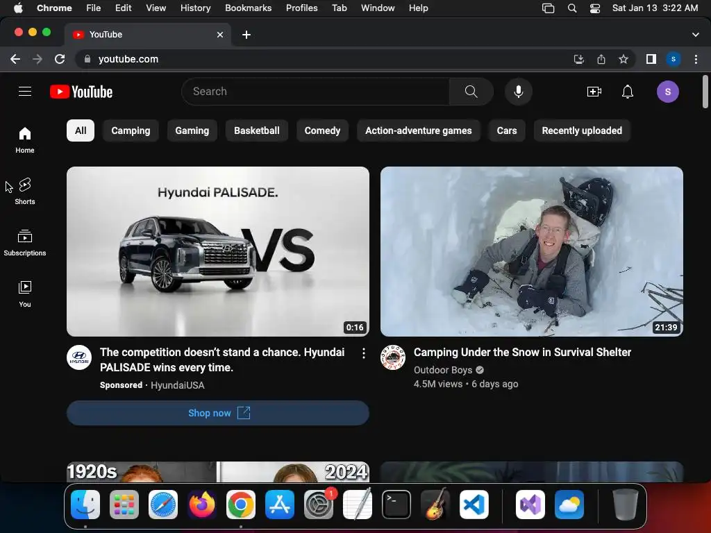Play the snow shelter video thumbnail
711x533 pixels.
[531, 251]
